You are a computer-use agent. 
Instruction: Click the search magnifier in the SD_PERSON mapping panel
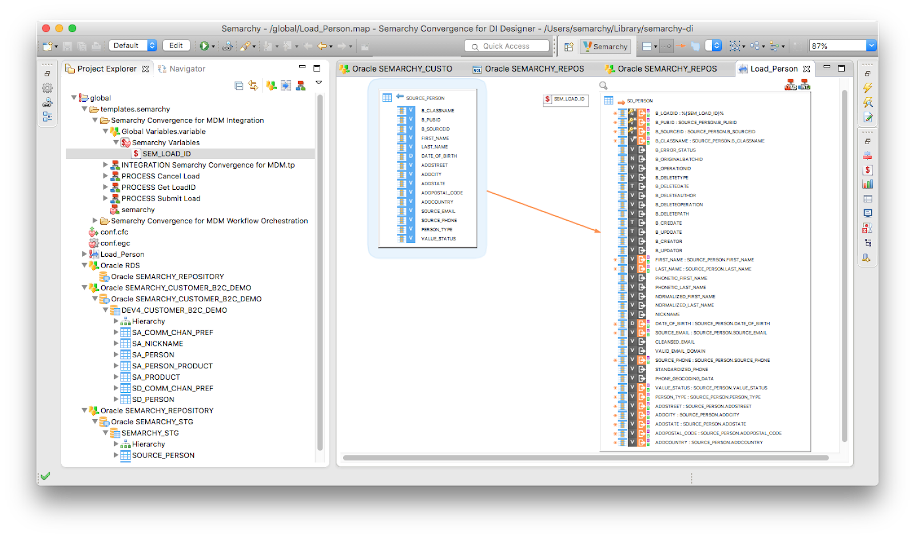point(603,86)
